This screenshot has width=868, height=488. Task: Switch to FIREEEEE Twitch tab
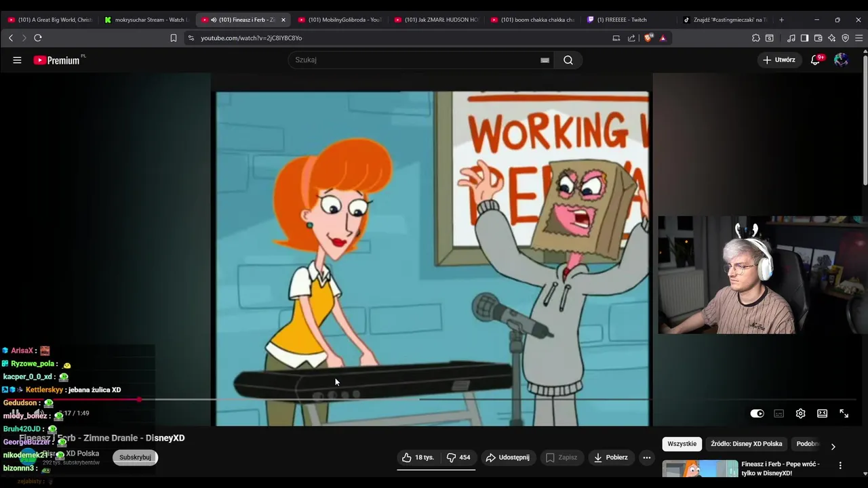click(629, 20)
